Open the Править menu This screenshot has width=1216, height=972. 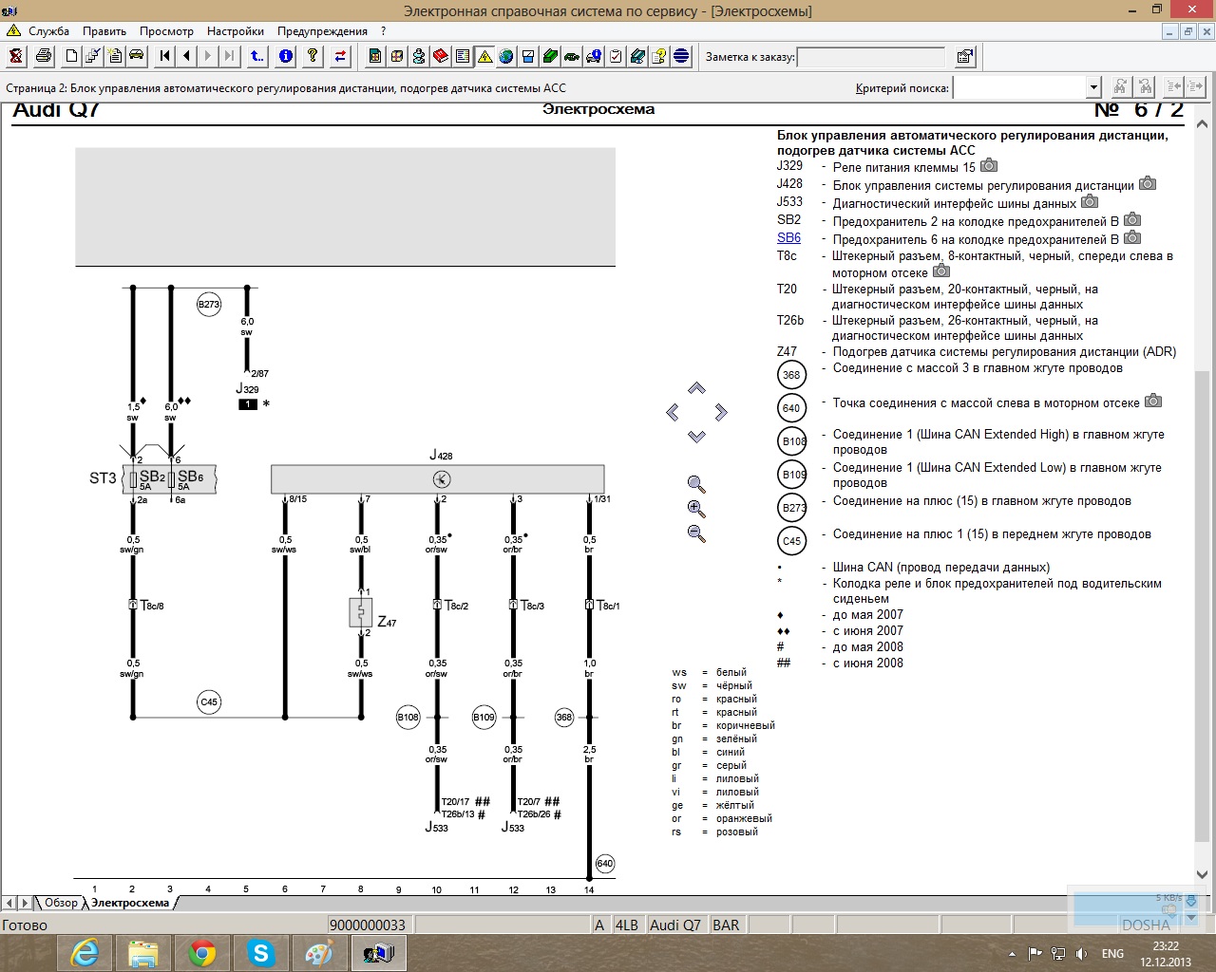coord(104,31)
